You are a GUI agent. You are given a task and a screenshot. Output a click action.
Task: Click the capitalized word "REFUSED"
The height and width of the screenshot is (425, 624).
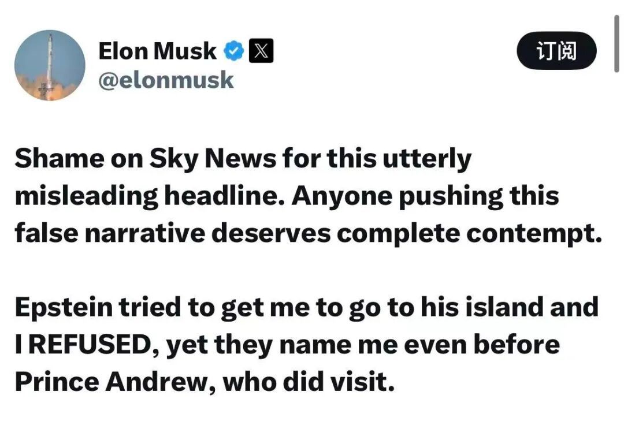(x=87, y=345)
